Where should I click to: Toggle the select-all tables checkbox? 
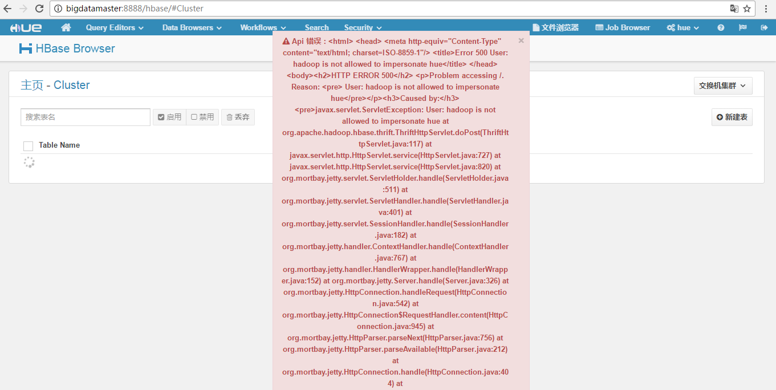pos(28,146)
